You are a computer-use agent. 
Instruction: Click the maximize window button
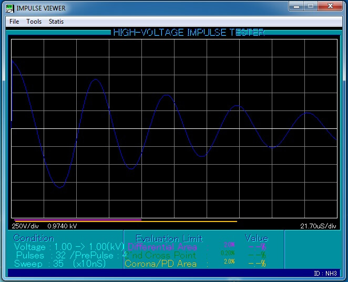pos(311,6)
